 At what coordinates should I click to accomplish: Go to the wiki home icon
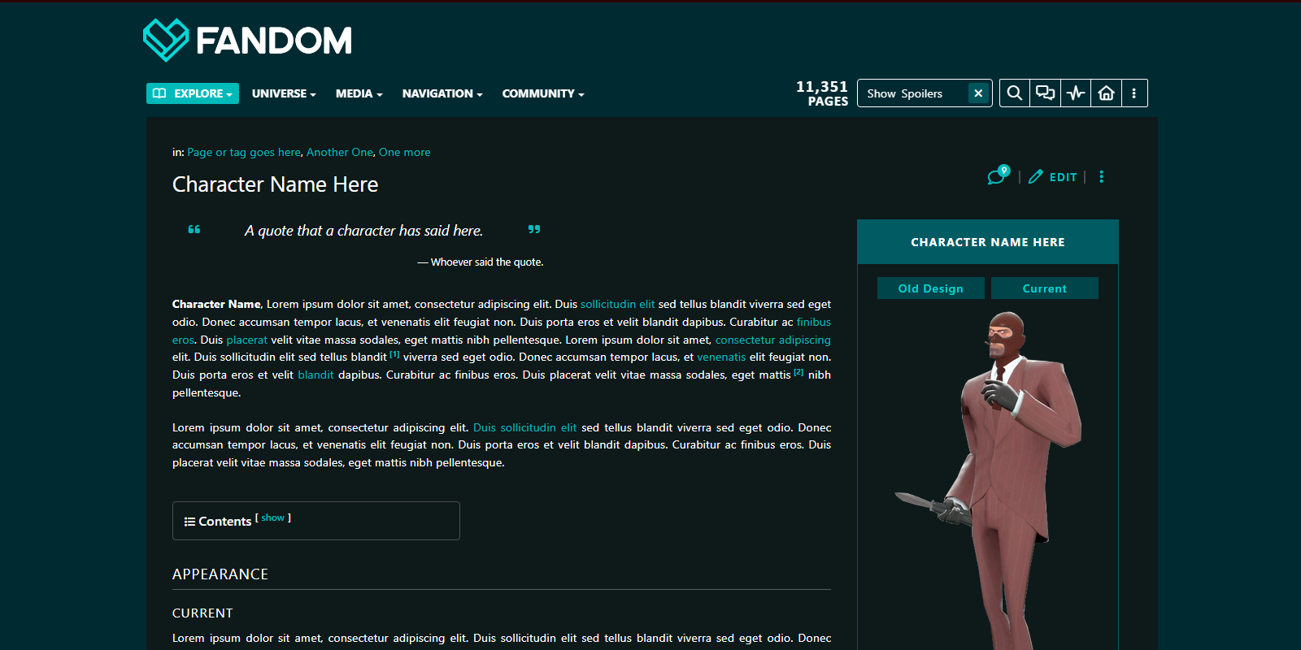pos(1106,93)
